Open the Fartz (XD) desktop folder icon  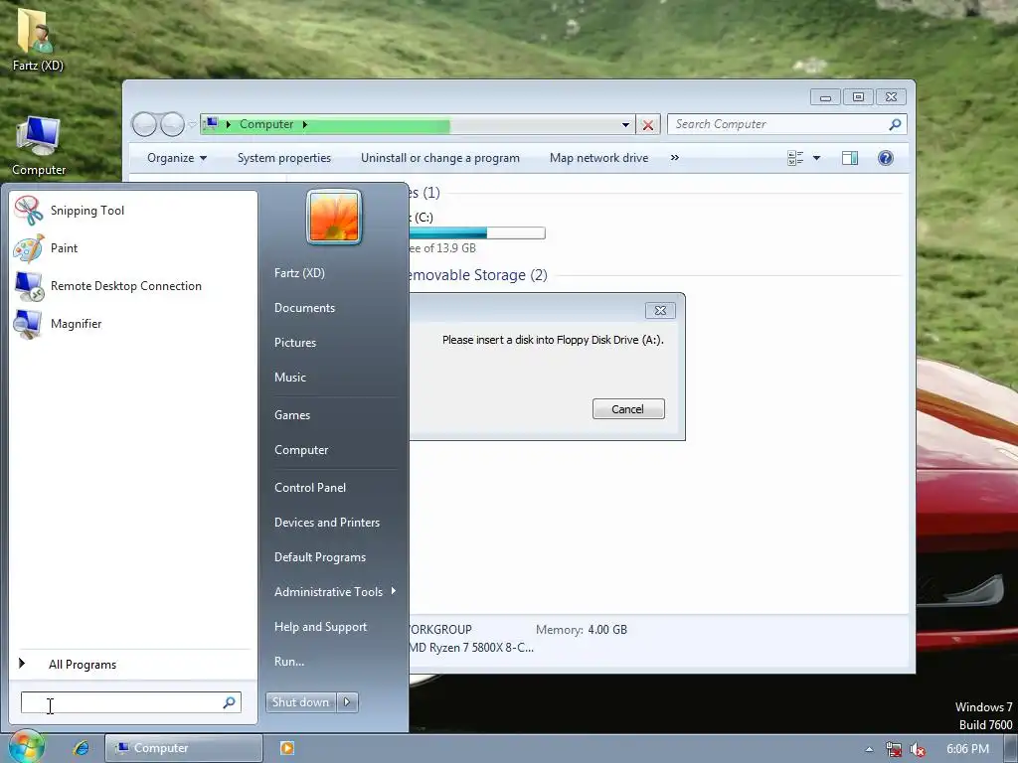click(38, 40)
